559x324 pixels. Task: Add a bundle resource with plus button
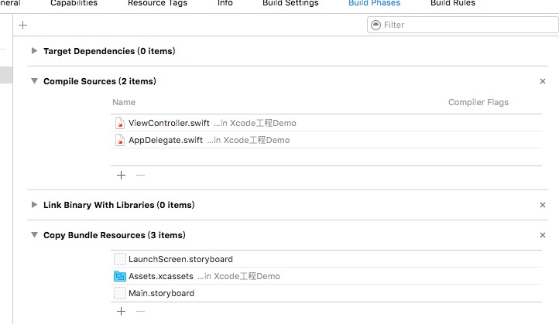[121, 311]
